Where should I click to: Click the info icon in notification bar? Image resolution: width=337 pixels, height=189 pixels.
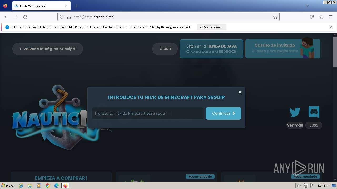pyautogui.click(x=7, y=27)
